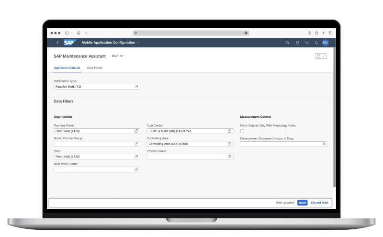Screen dimensions: 383x237
Task: Open search in the SAP header
Action: [288, 43]
